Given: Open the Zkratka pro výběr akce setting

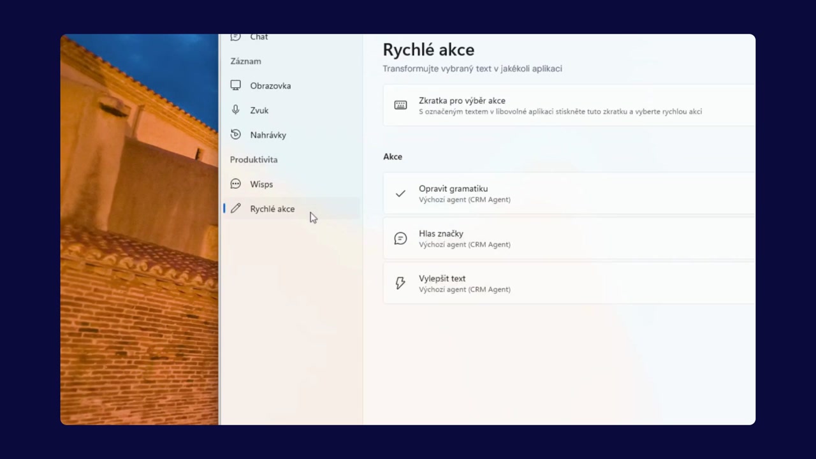Looking at the screenshot, I should [569, 105].
